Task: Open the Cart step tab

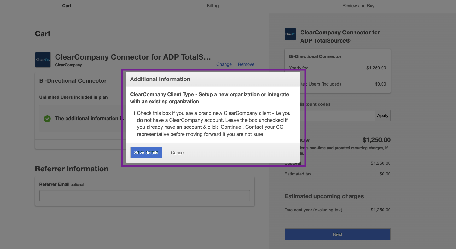Action: click(x=67, y=6)
